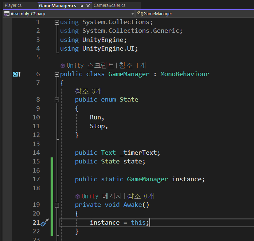Click the "this" keyword on line 21
Screen dimensions: 254x241
(x=138, y=222)
